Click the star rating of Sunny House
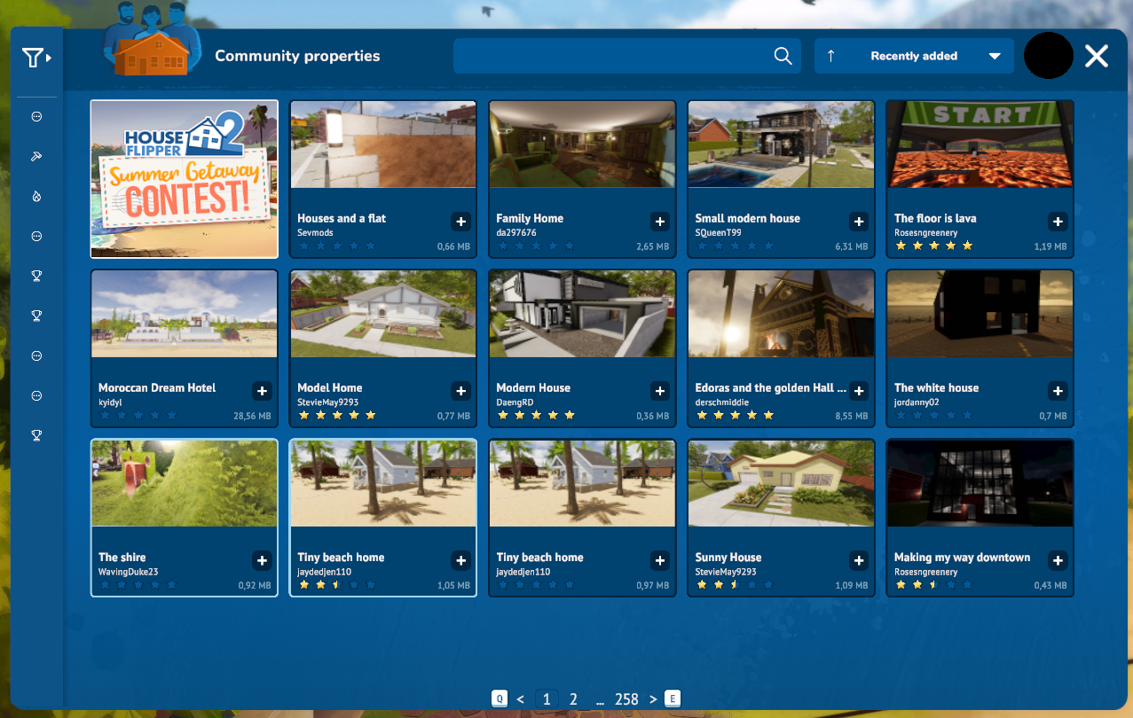1133x718 pixels. [x=735, y=585]
